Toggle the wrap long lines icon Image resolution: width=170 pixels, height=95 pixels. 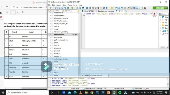pos(137,8)
